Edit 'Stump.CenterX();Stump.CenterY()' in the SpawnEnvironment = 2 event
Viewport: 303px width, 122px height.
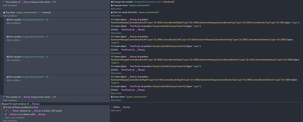(x=169, y=66)
